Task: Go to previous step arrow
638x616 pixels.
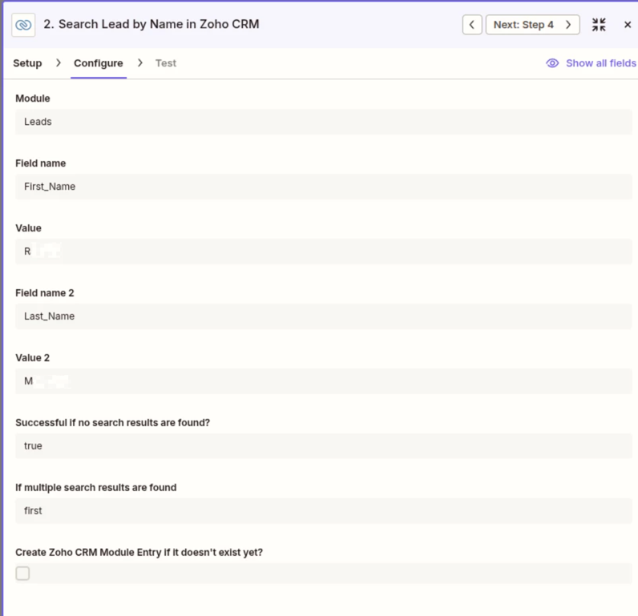Action: tap(472, 25)
